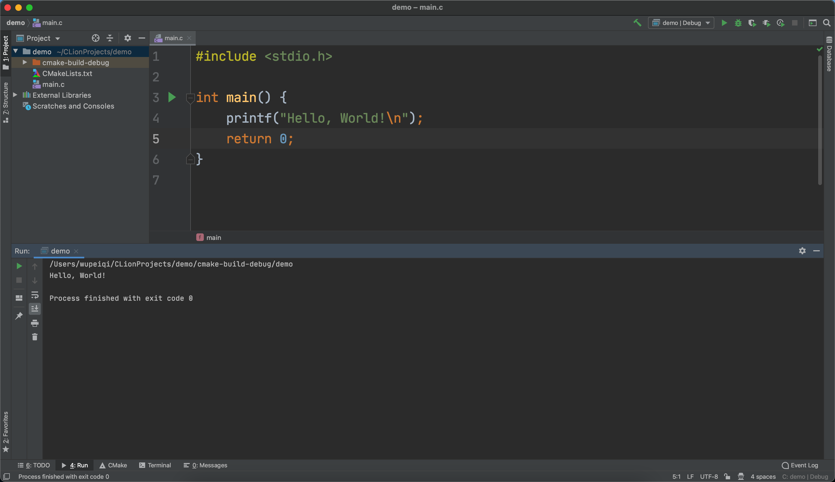835x482 pixels.
Task: Open Project panel settings gear
Action: 127,38
